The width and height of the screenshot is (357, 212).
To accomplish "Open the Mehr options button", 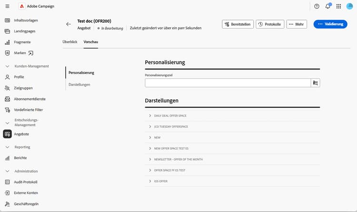I will pyautogui.click(x=297, y=24).
